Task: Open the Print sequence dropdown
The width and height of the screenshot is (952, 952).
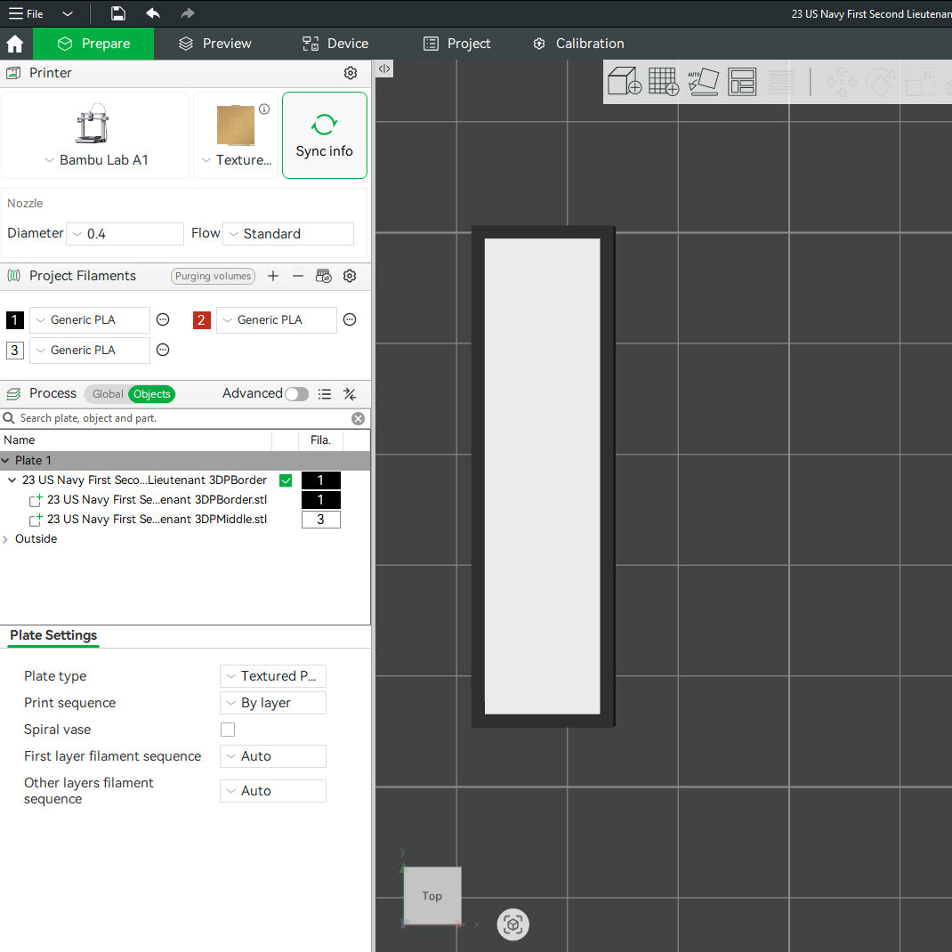Action: pyautogui.click(x=273, y=703)
